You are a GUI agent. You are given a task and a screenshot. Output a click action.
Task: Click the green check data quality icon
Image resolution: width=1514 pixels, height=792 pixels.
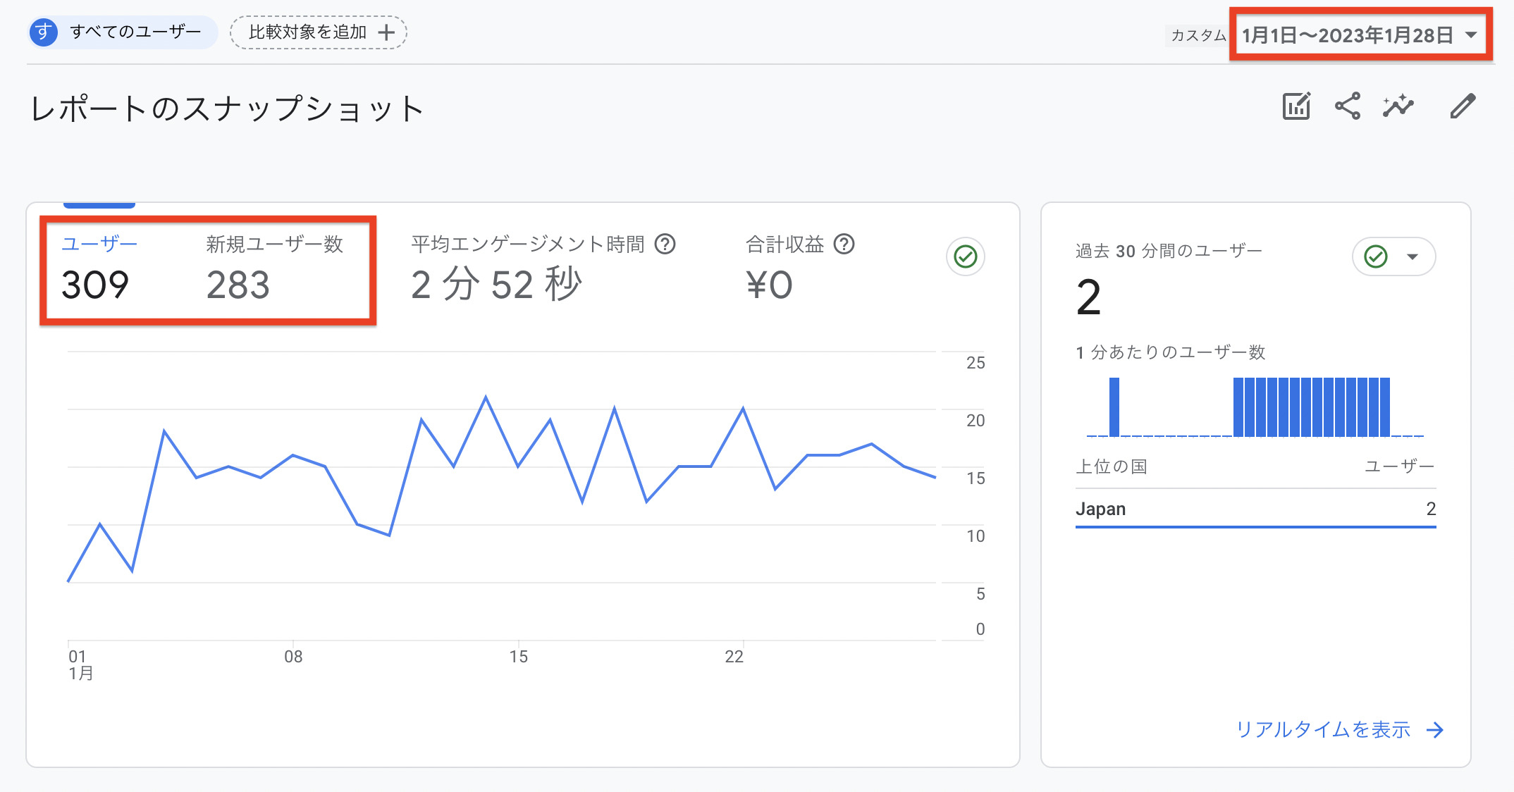[965, 256]
